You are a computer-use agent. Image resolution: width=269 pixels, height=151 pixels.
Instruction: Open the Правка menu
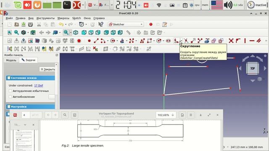21,18
